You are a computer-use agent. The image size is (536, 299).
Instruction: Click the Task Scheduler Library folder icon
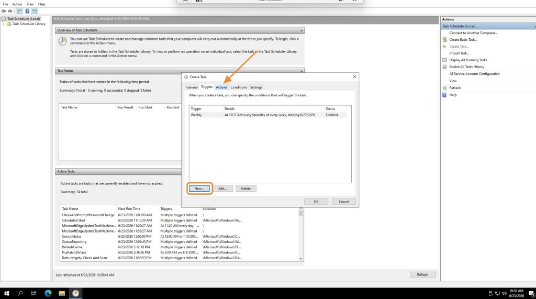[9, 24]
